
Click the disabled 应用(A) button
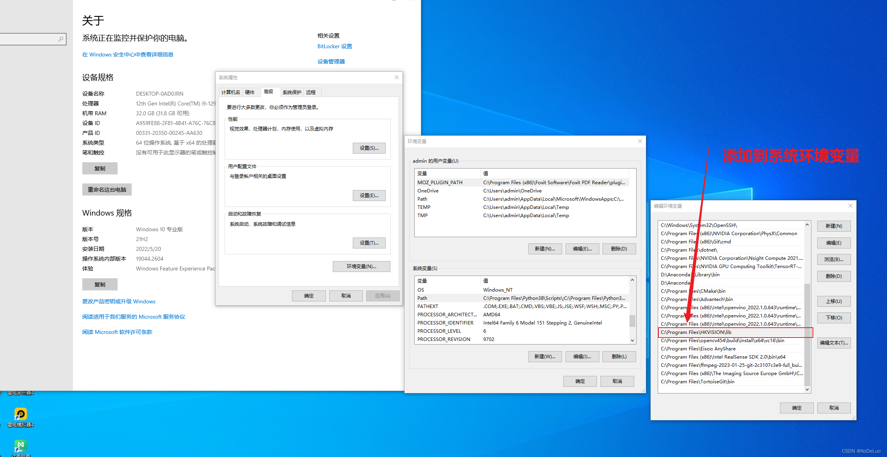pos(383,296)
